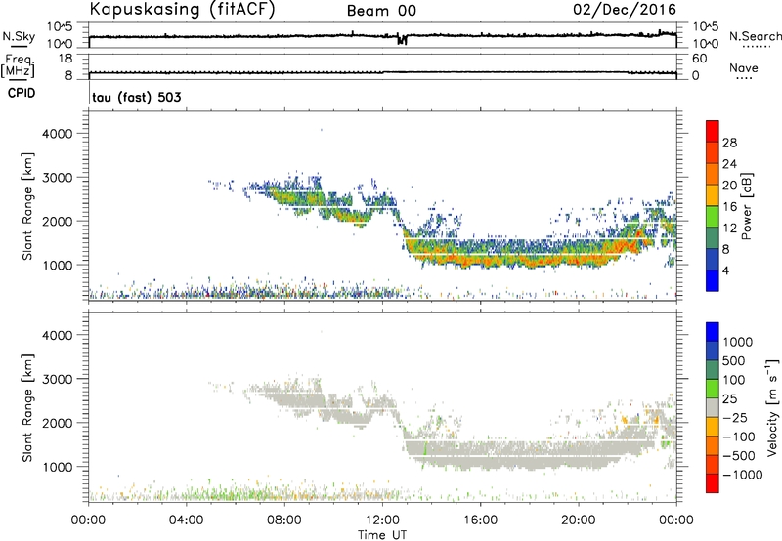Screen dimensions: 782x541
Task: Click the velocity colorbar grey swatch between 25 and -25
Action: [x=713, y=407]
